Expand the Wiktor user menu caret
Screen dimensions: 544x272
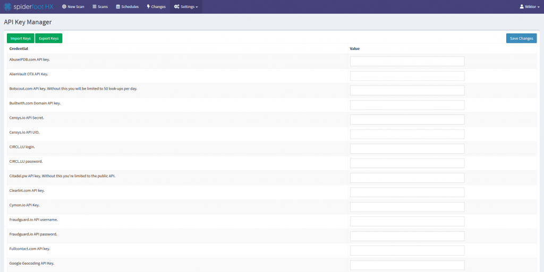pos(539,7)
